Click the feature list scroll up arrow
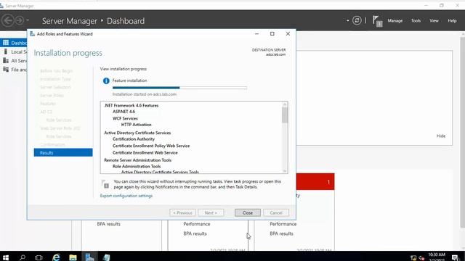The width and height of the screenshot is (465, 261). coord(285,104)
